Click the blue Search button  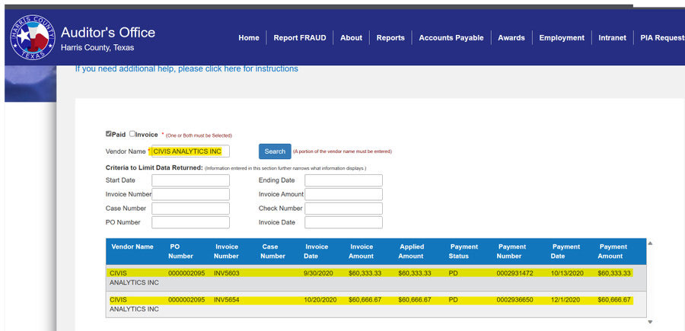pos(275,151)
